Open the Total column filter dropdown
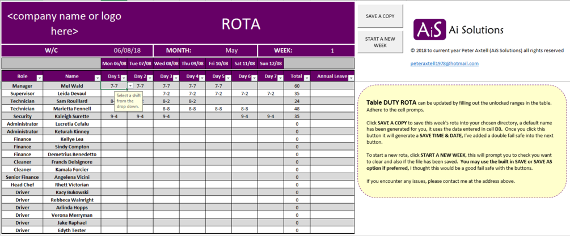 pos(306,78)
